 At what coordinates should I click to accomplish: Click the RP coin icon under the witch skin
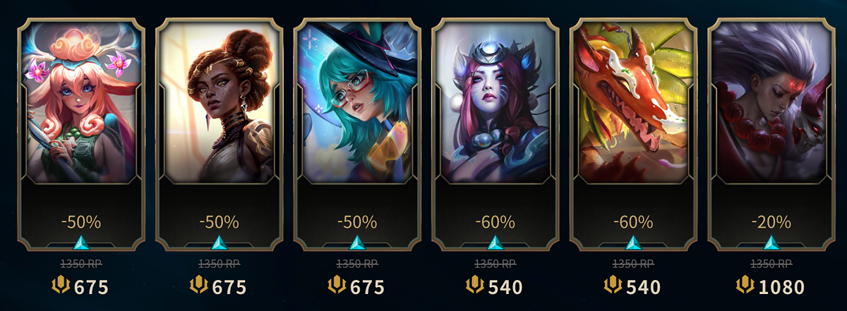click(x=338, y=286)
